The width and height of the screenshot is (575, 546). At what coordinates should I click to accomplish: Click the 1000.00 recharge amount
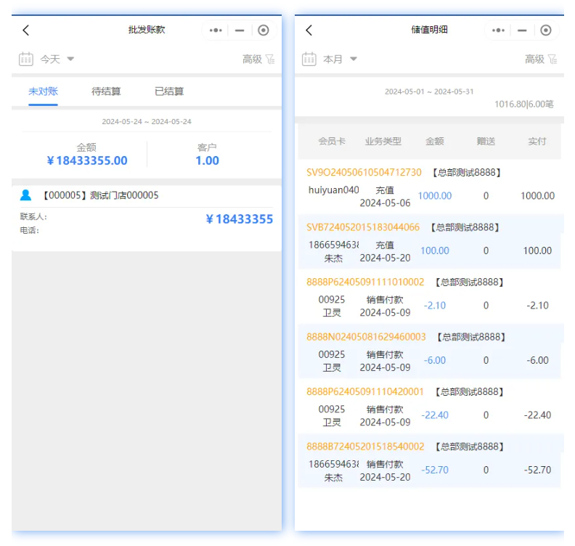[x=434, y=196]
